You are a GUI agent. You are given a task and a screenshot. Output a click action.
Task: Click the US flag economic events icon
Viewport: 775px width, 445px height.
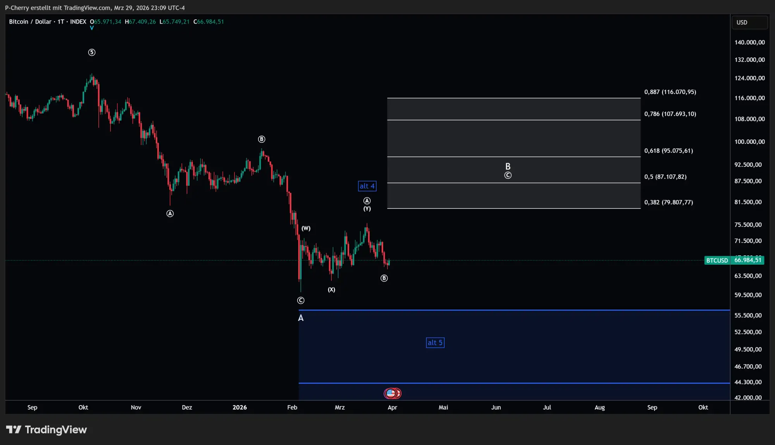(393, 393)
